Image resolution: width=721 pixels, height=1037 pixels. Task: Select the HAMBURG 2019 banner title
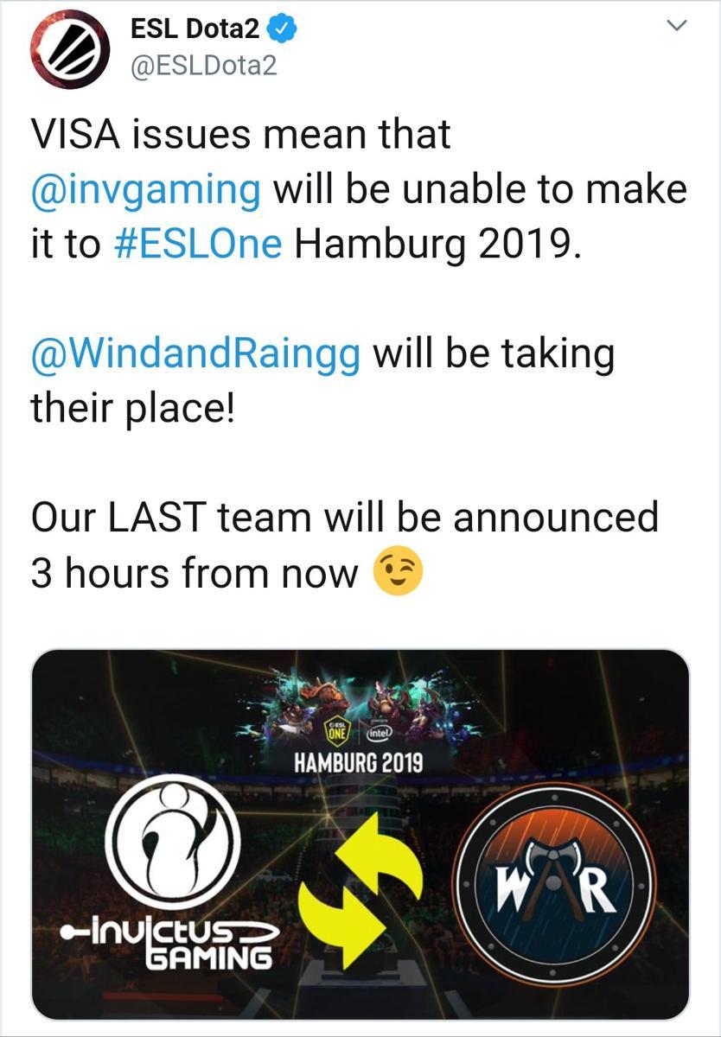click(x=359, y=764)
